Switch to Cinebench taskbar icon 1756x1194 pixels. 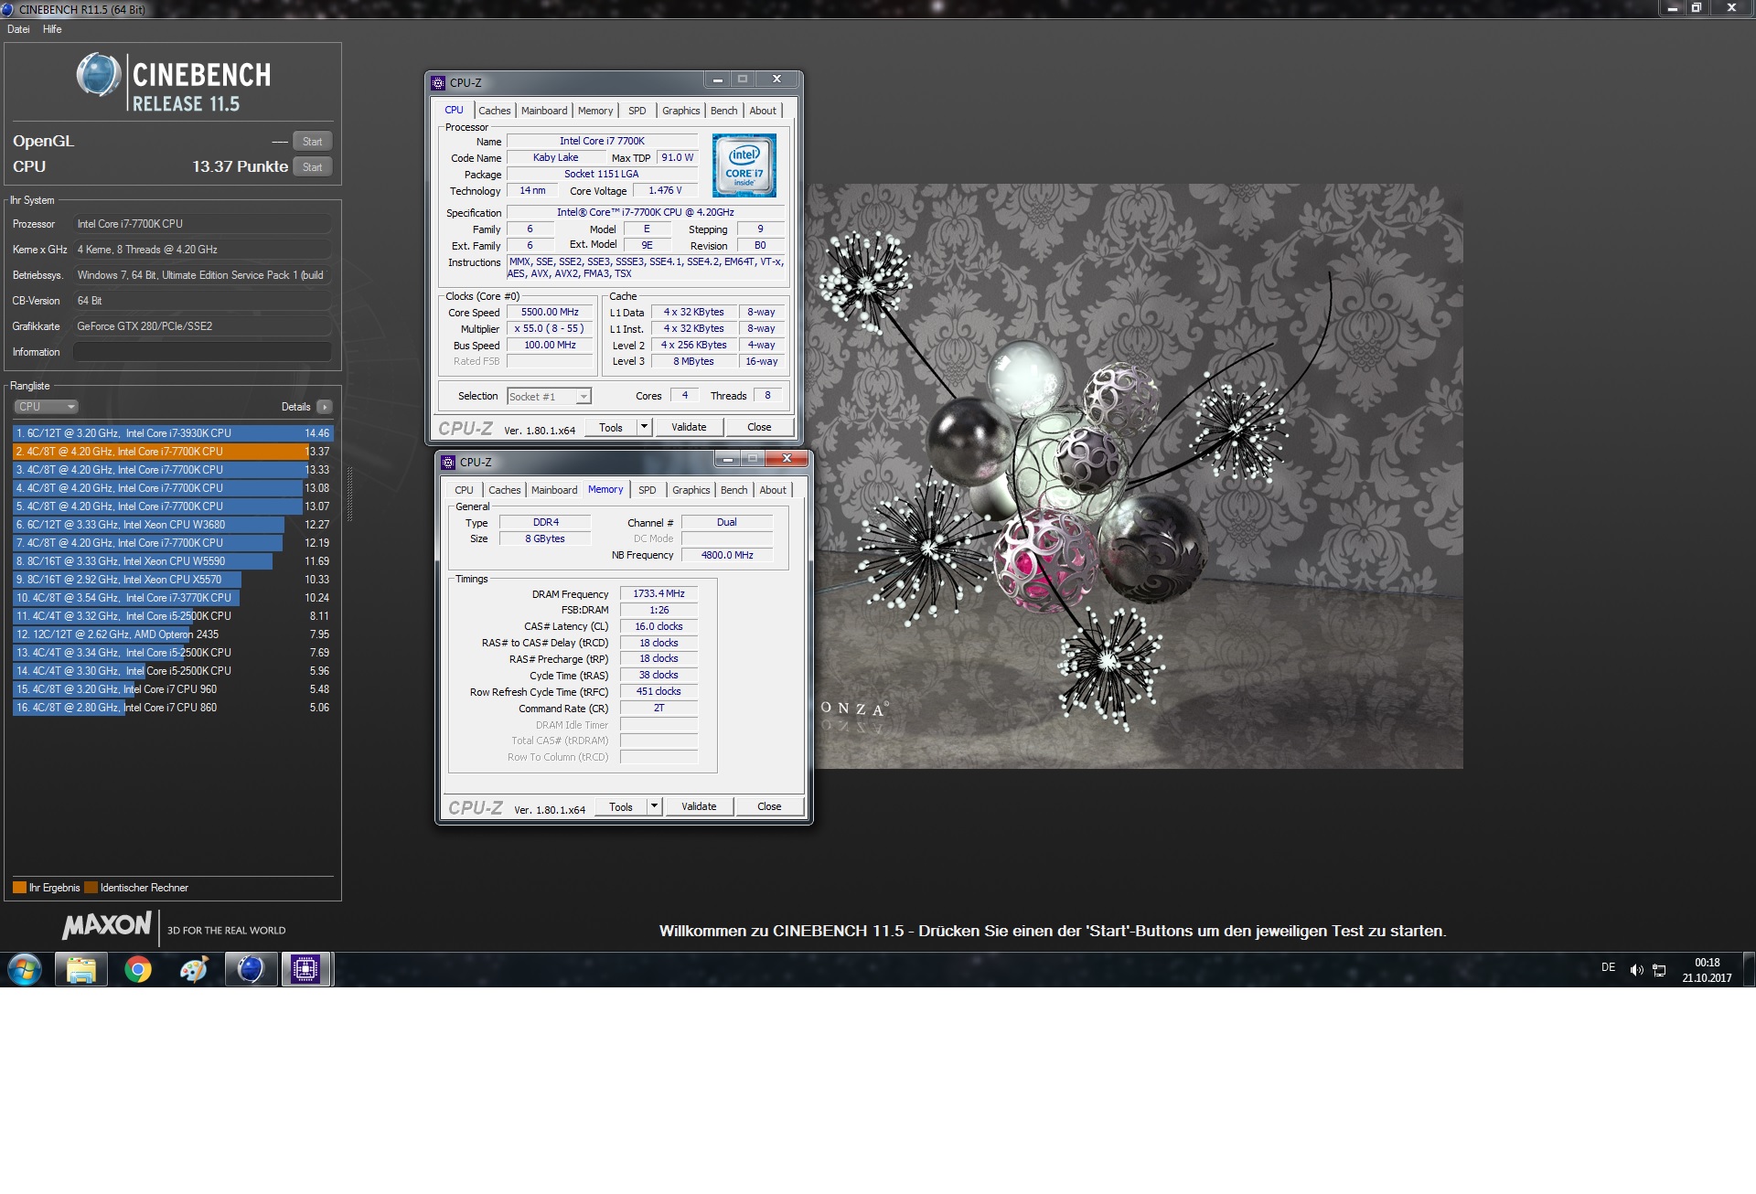tap(251, 969)
